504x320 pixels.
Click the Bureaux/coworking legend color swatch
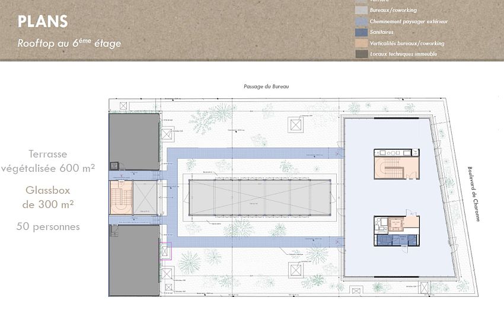(x=361, y=10)
